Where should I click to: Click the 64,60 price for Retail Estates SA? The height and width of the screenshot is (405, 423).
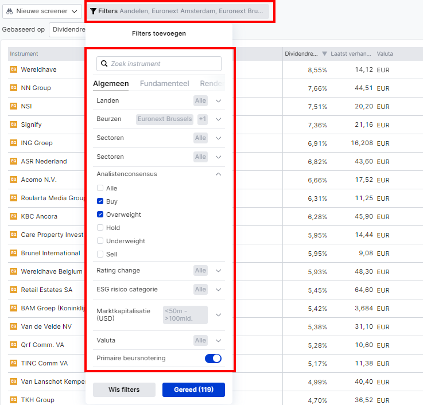tap(364, 290)
